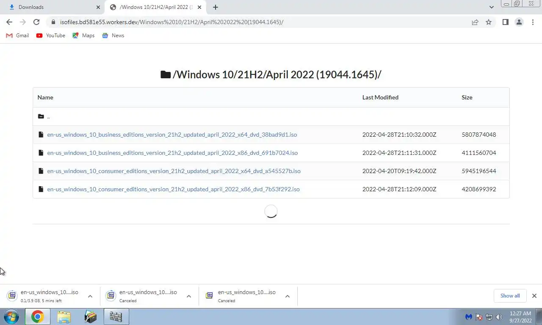
Task: Select timestamp 2022-04-20T09:19:42.000Z
Action: coord(399,171)
